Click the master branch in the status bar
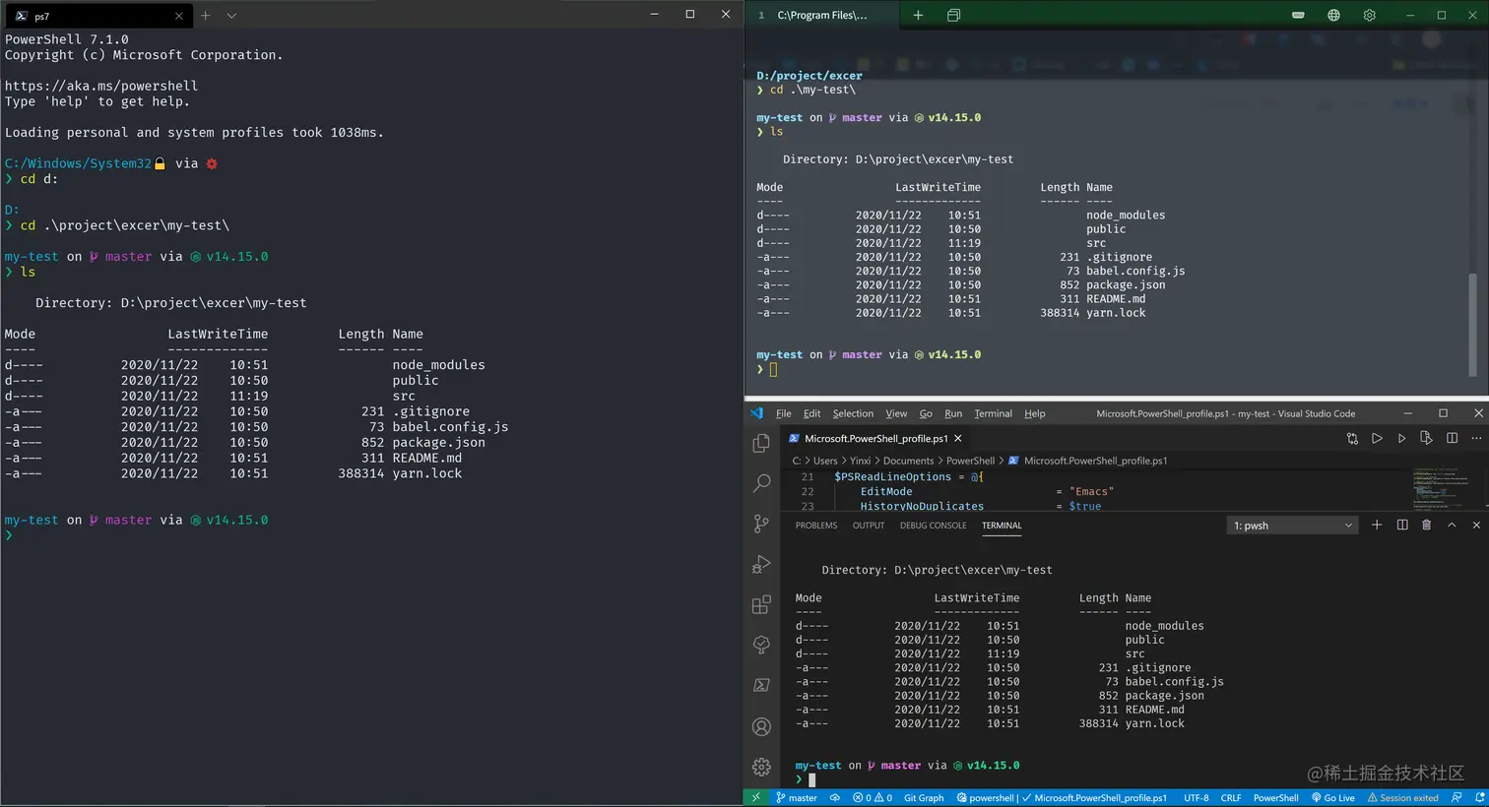The image size is (1489, 807). 797,798
